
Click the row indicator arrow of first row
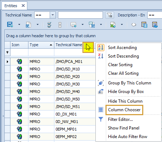[x=8, y=62]
